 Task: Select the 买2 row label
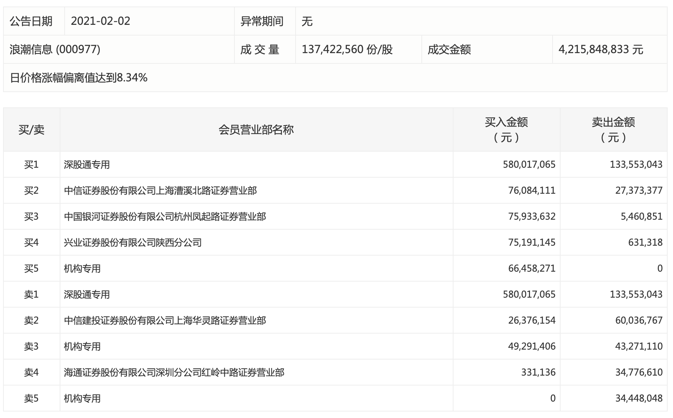tap(31, 190)
